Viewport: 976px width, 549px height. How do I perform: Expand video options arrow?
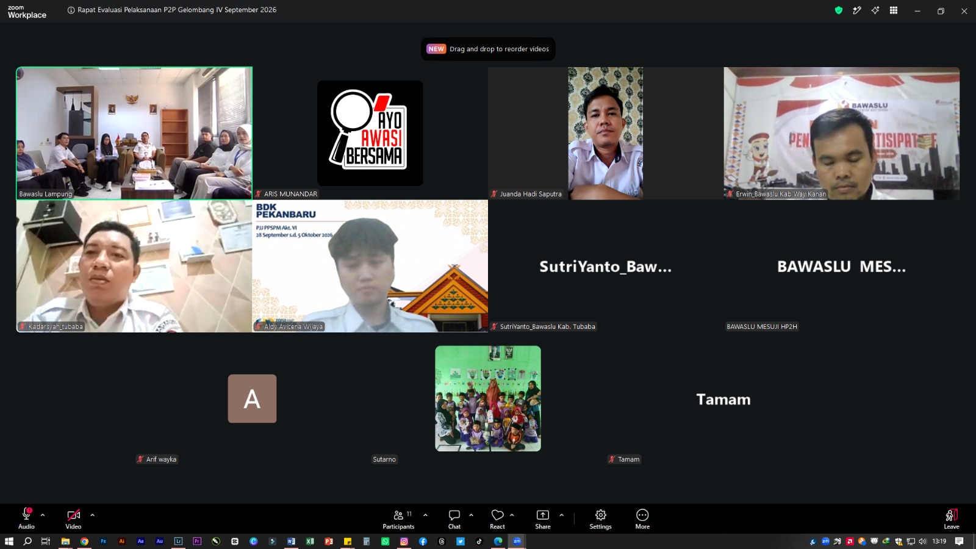pyautogui.click(x=92, y=515)
